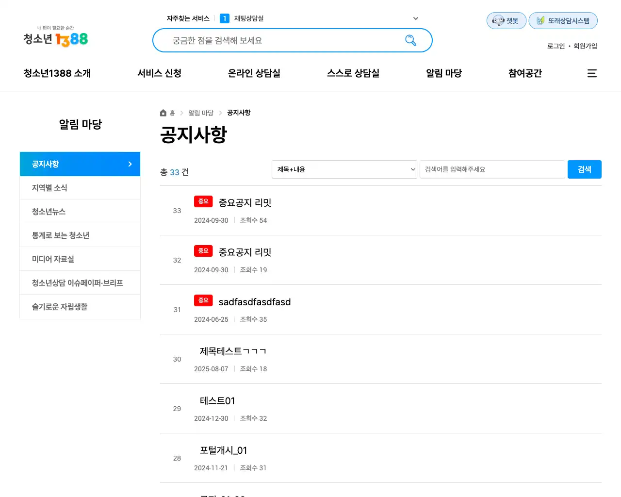Image resolution: width=621 pixels, height=497 pixels.
Task: Open the notice 테스트01
Action: click(217, 401)
